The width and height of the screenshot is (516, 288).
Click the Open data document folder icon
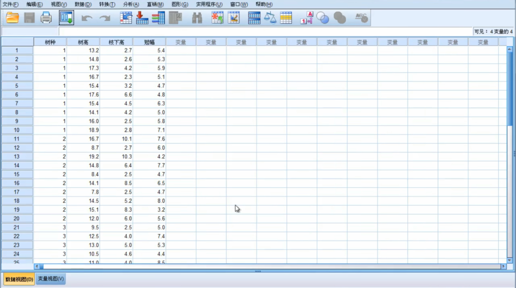[x=12, y=18]
